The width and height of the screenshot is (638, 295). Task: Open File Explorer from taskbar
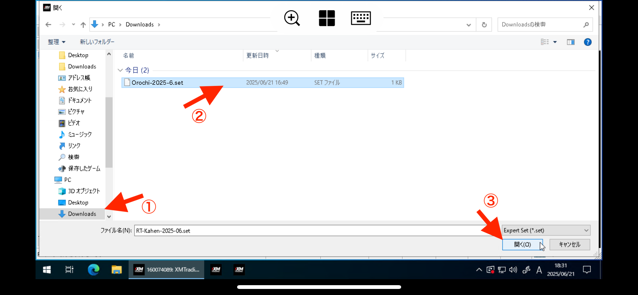click(x=117, y=270)
